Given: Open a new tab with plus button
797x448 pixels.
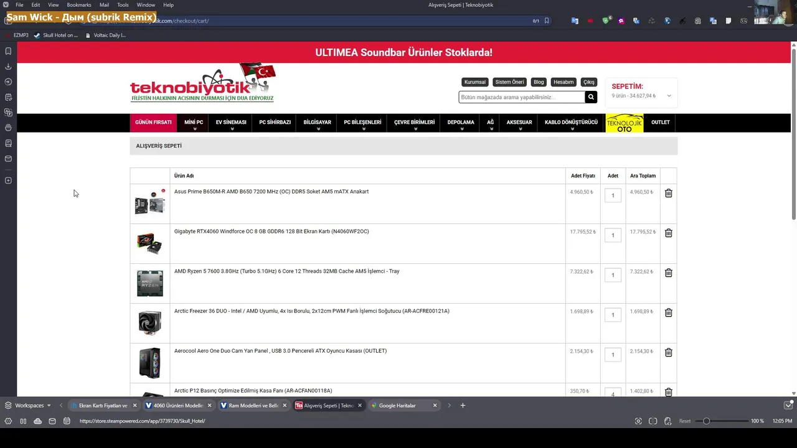Looking at the screenshot, I should tap(463, 406).
